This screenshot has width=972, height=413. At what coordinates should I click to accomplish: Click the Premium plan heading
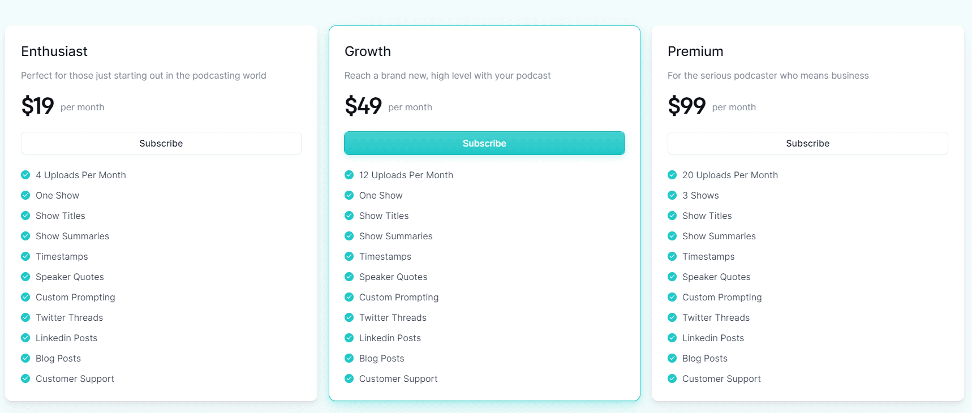[695, 51]
